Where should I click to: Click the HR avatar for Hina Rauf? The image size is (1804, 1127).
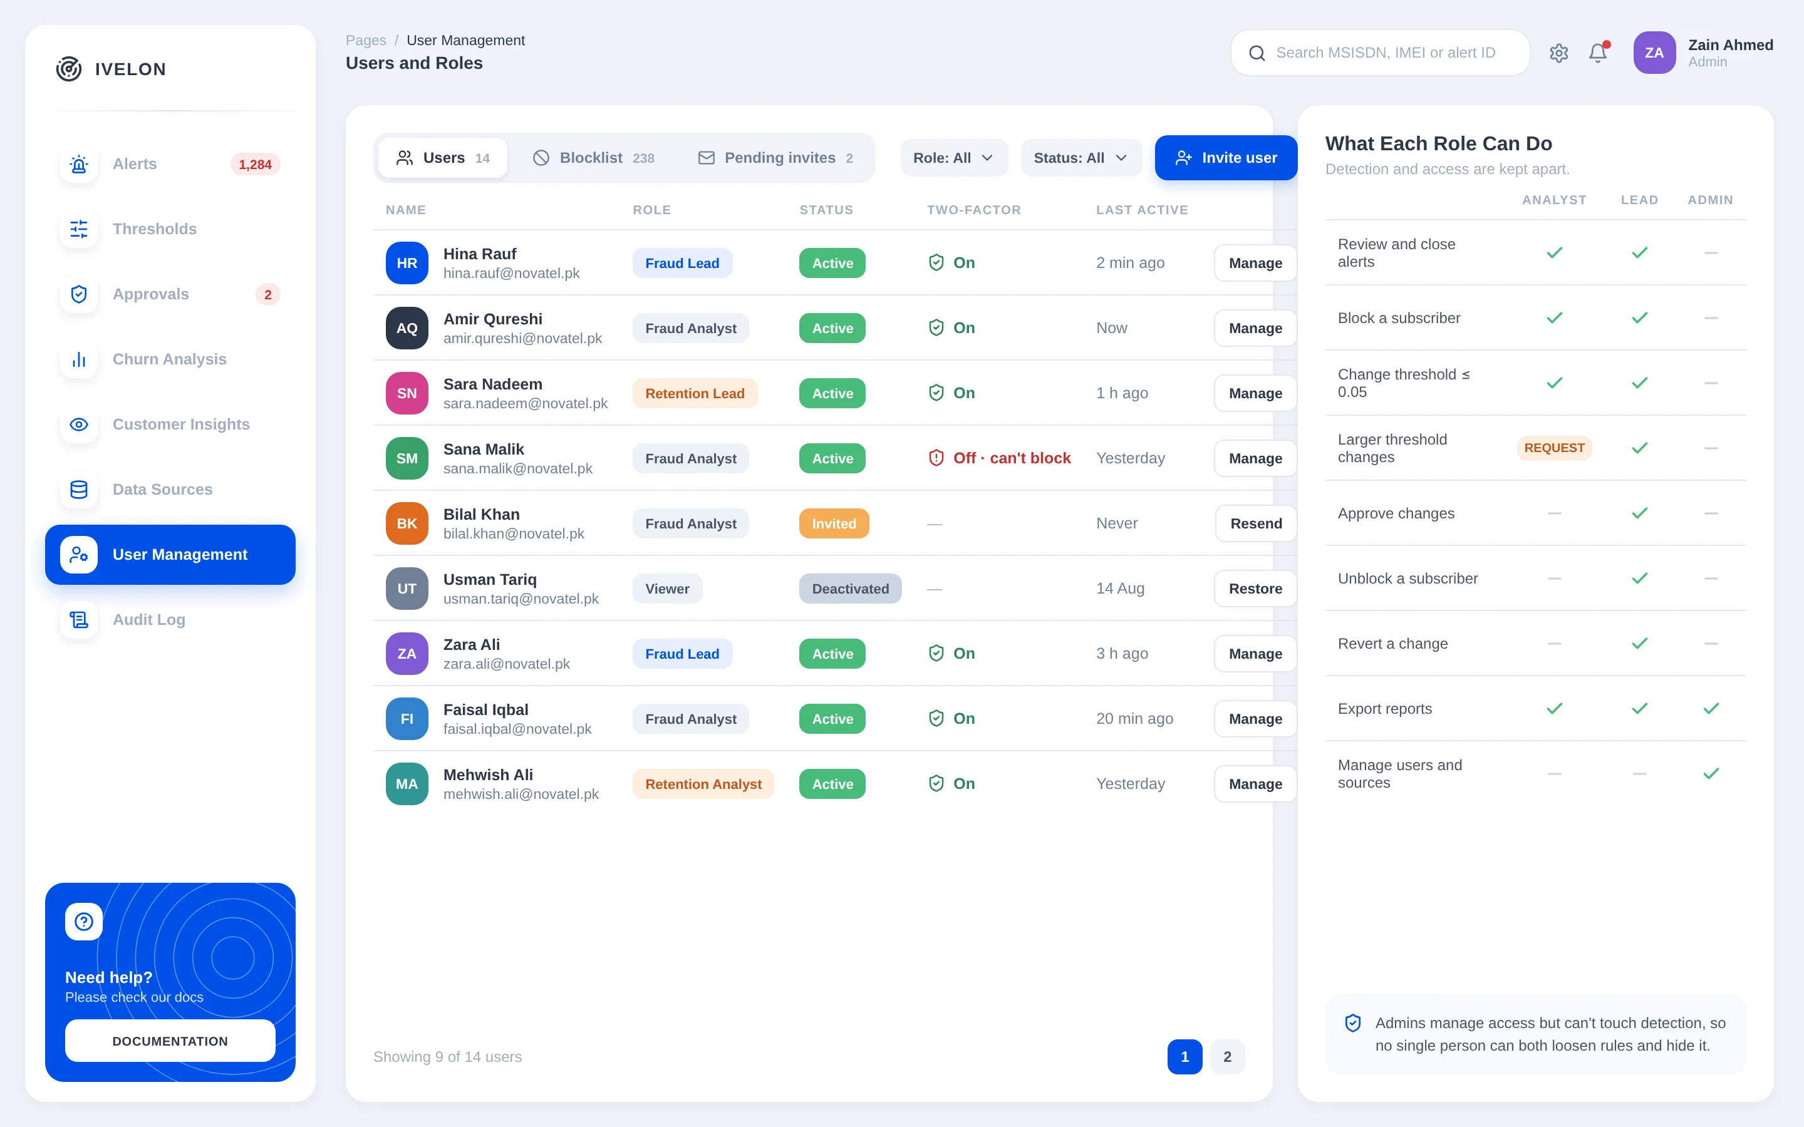coord(407,263)
